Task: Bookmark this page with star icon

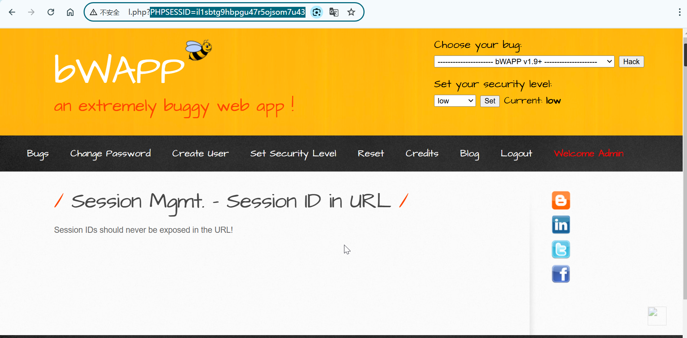Action: tap(351, 12)
